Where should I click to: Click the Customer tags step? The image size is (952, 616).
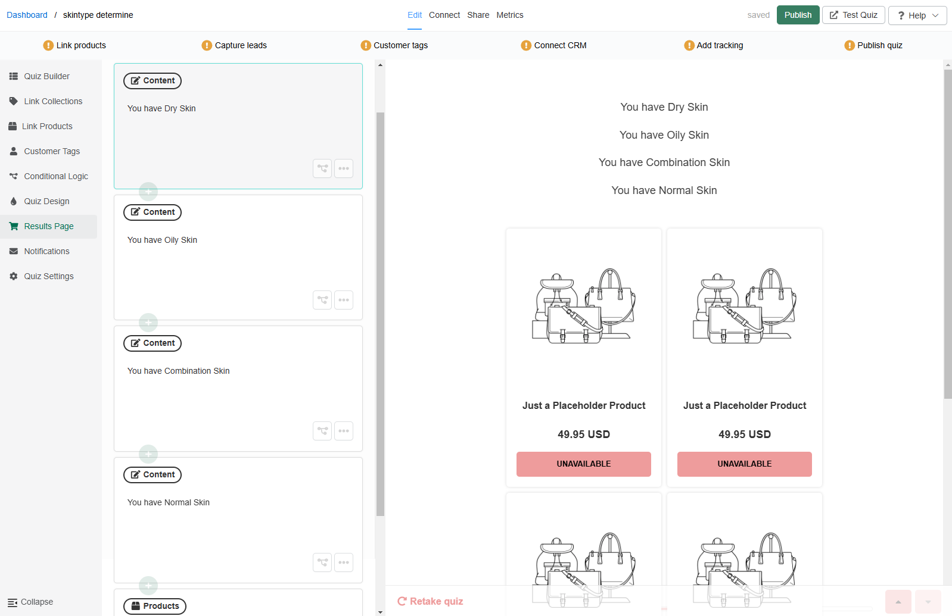(x=394, y=45)
